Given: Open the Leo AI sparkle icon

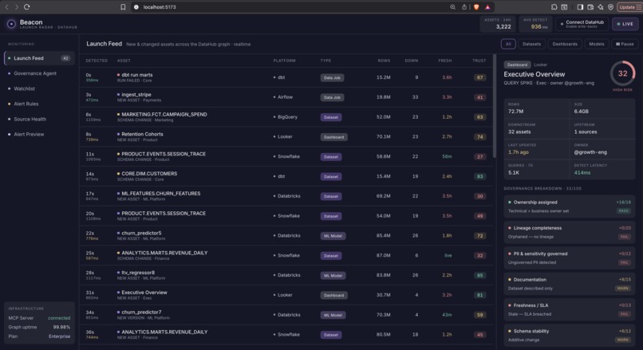Looking at the screenshot, I should tap(601, 7).
